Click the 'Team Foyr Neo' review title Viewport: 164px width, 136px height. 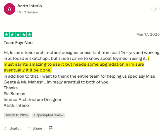[18, 43]
